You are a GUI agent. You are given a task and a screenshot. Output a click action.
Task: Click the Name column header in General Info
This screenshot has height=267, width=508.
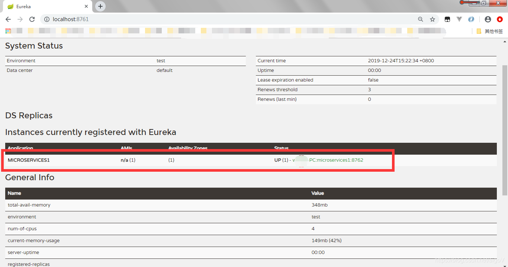tap(15, 193)
